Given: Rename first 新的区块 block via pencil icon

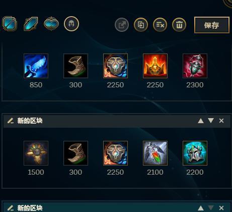Looking at the screenshot, I should tap(11, 121).
